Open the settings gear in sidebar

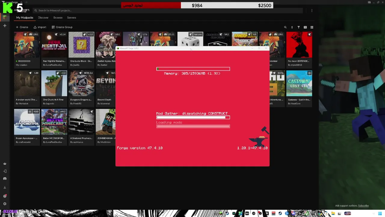coord(5,204)
